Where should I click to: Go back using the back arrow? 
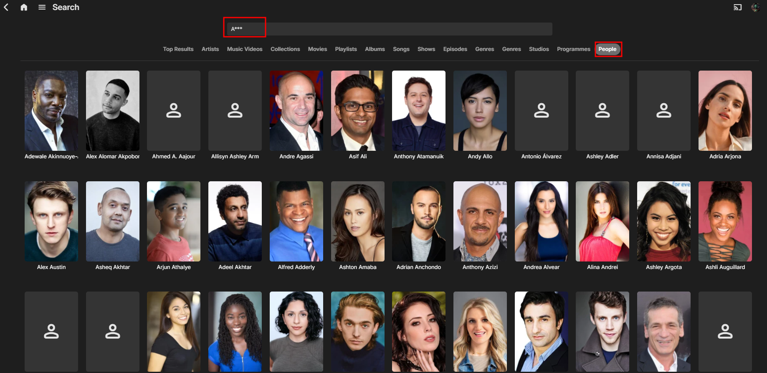6,7
